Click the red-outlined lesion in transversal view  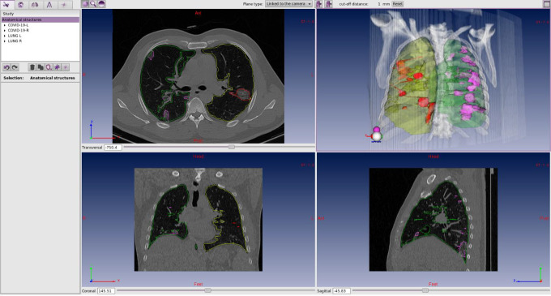(x=243, y=94)
